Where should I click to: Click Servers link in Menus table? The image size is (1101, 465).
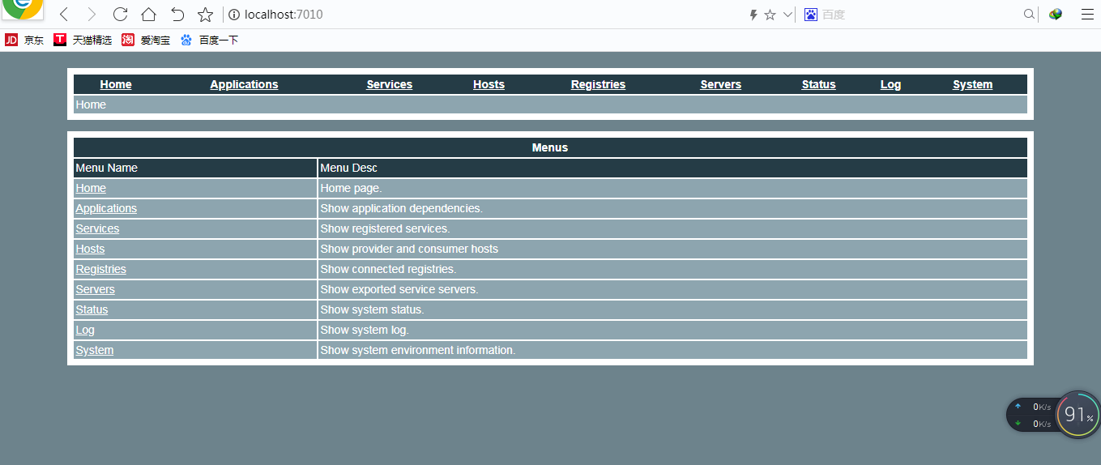coord(95,289)
